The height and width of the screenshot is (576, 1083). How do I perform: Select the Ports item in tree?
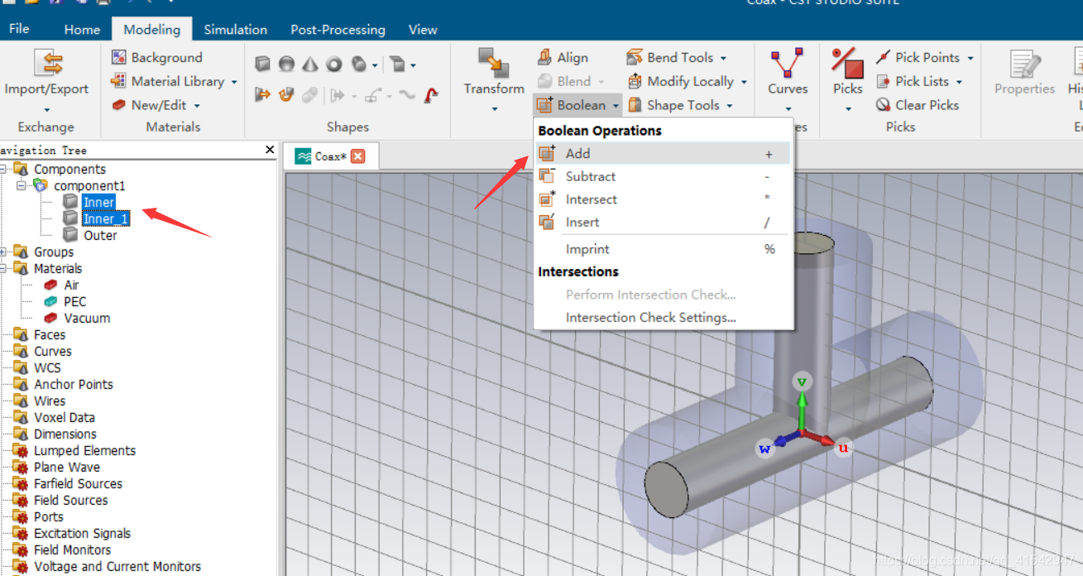coord(48,516)
